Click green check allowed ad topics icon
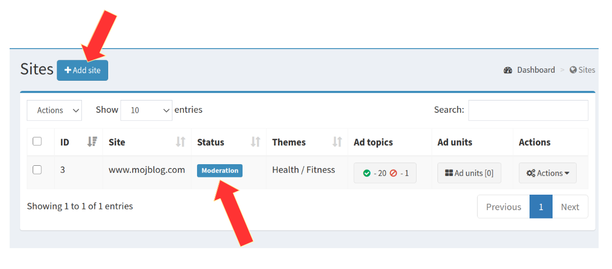The image size is (612, 269). 366,173
